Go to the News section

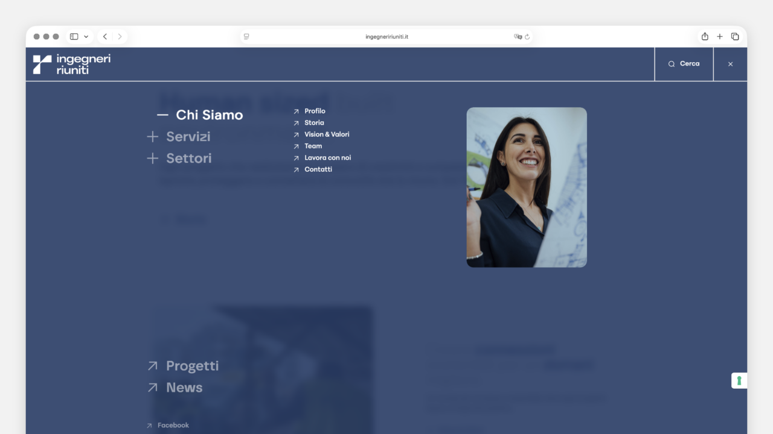click(184, 388)
